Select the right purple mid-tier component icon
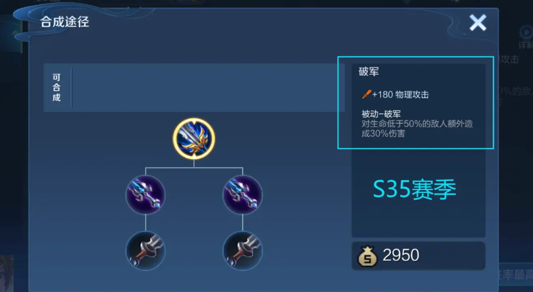The width and height of the screenshot is (533, 292). [x=242, y=195]
